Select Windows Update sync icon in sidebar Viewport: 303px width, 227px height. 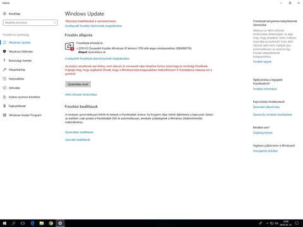coord(4,42)
